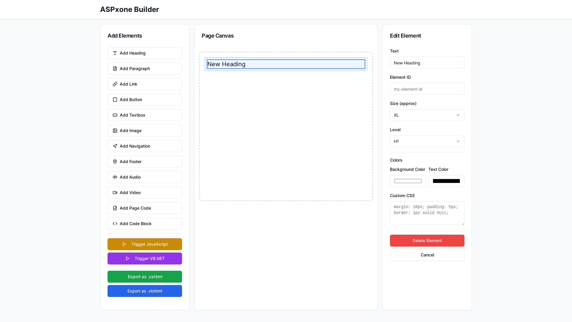Click into the Custom CSS textarea
Image resolution: width=572 pixels, height=322 pixels.
[x=427, y=213]
